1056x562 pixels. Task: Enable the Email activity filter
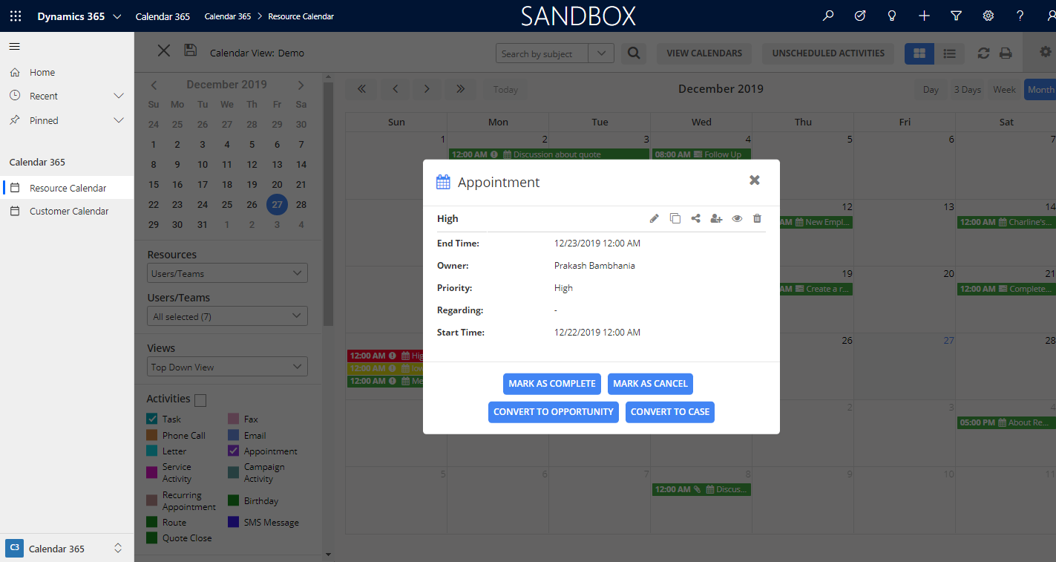[x=233, y=435]
